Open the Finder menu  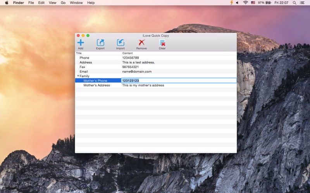[19, 3]
